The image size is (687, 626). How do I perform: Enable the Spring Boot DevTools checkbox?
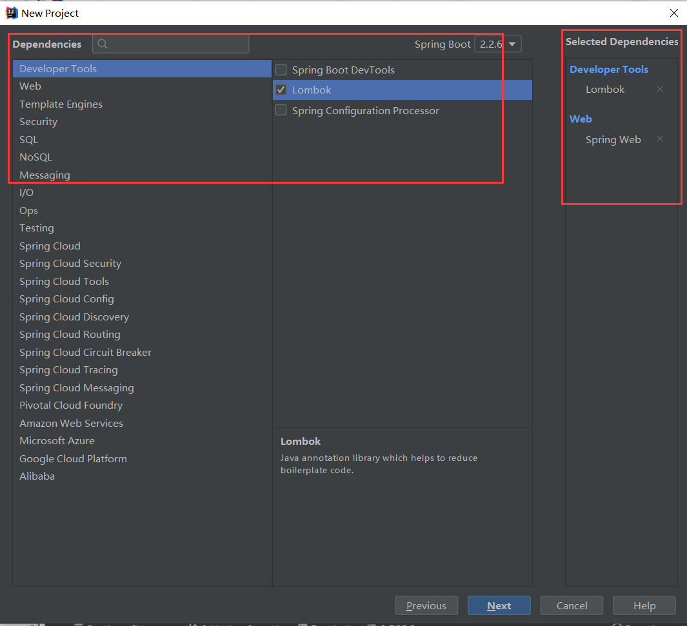281,70
